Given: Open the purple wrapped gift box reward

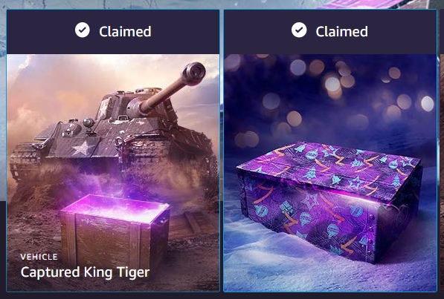Looking at the screenshot, I should (329, 201).
